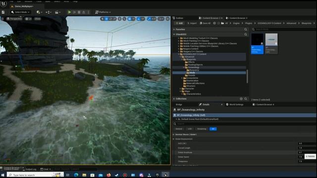The image size is (317, 178).
Task: Click the Import button
Action: pyautogui.click(x=192, y=23)
